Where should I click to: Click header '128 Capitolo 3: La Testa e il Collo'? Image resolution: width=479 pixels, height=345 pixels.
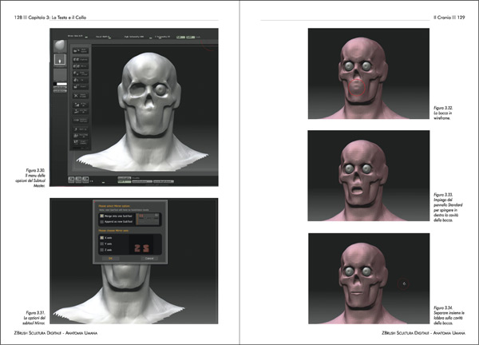(50, 18)
